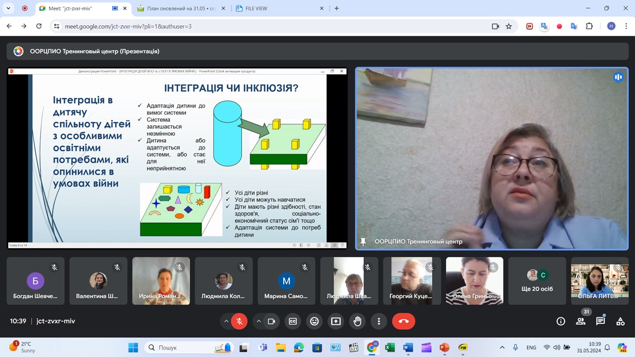Open the activities icon in Meet
The width and height of the screenshot is (635, 357).
pyautogui.click(x=620, y=321)
